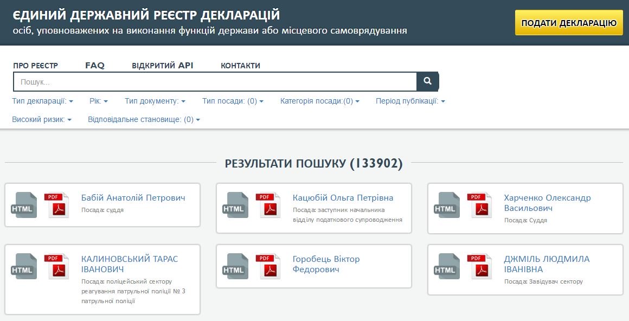629x321 pixels.
Task: Open declaration of Кацюбій Ольга Петрівна
Action: pyautogui.click(x=343, y=198)
